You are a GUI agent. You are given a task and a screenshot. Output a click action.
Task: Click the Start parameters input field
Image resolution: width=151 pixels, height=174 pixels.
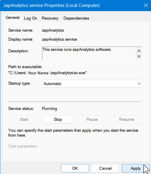coord(96,146)
